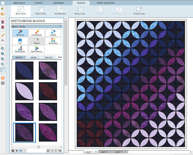
Task: Open Thread Tools in the ribbon
Action: 139,11
